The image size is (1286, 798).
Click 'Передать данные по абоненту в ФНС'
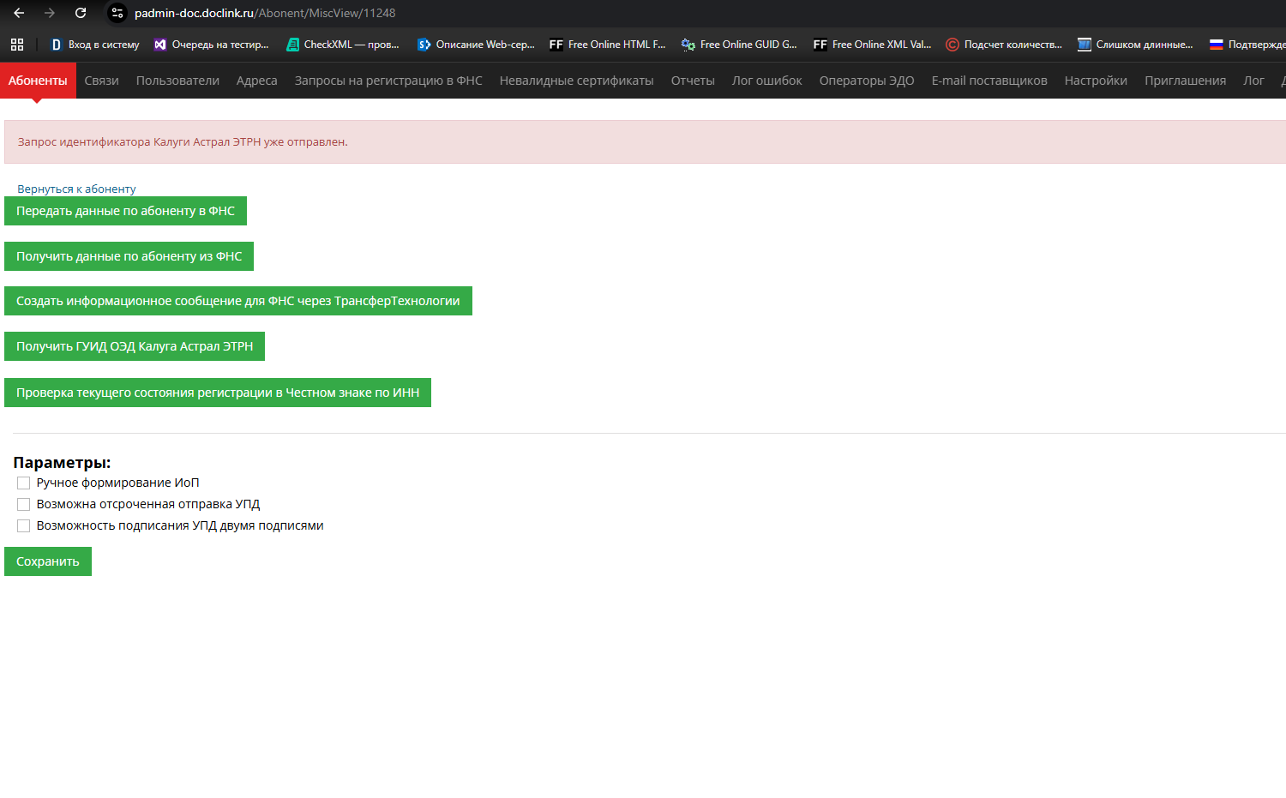tap(125, 211)
